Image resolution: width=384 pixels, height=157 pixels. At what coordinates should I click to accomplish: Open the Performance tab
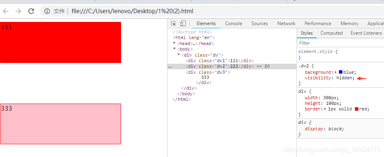(318, 24)
